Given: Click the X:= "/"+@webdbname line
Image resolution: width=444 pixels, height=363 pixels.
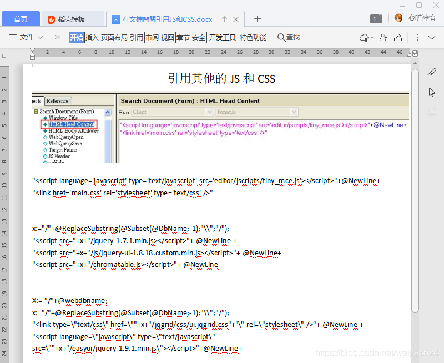Looking at the screenshot, I should click(70, 300).
